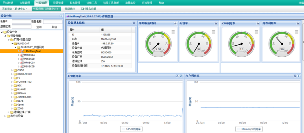
Task: Expand the 未分区设备 tree node
Action: click(x=5, y=116)
